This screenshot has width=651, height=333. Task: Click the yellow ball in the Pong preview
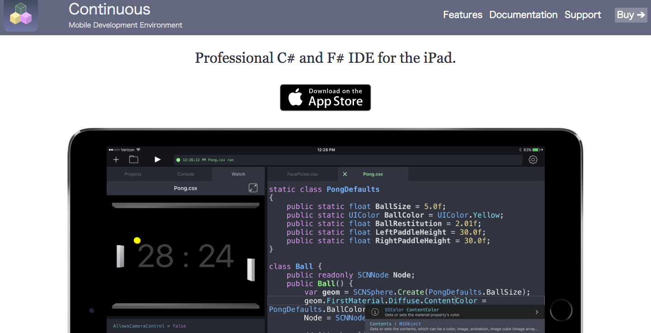tap(137, 240)
